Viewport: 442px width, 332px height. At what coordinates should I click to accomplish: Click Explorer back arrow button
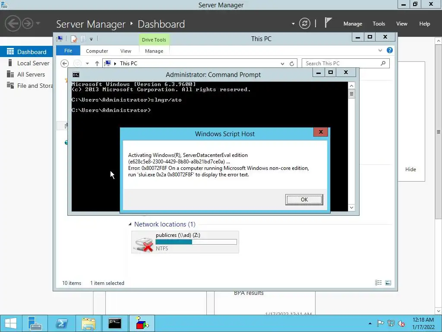point(64,64)
